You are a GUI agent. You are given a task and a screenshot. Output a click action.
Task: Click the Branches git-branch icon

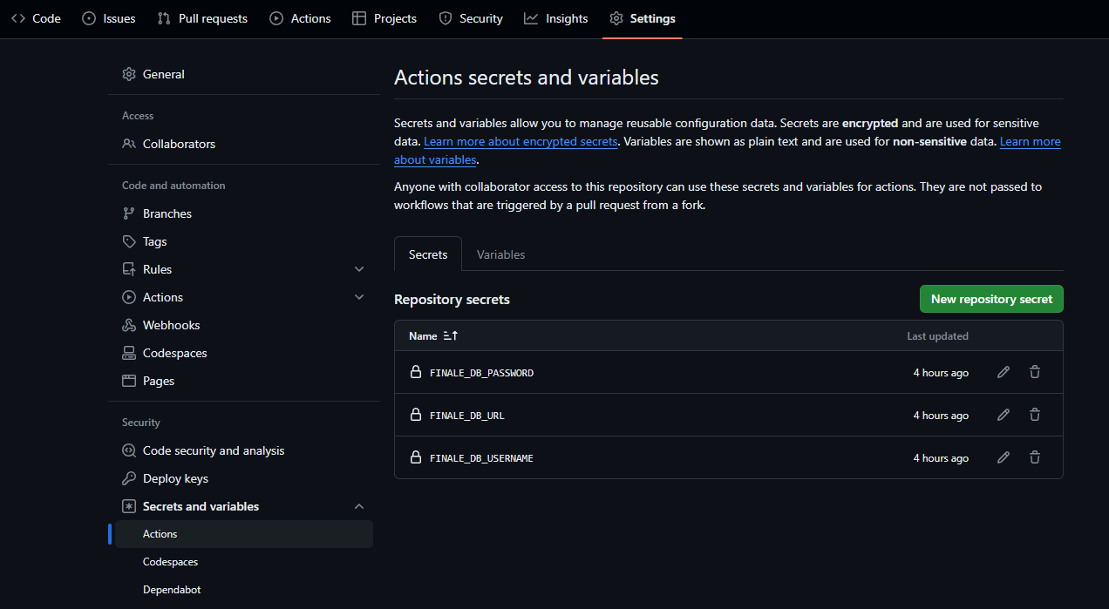129,213
